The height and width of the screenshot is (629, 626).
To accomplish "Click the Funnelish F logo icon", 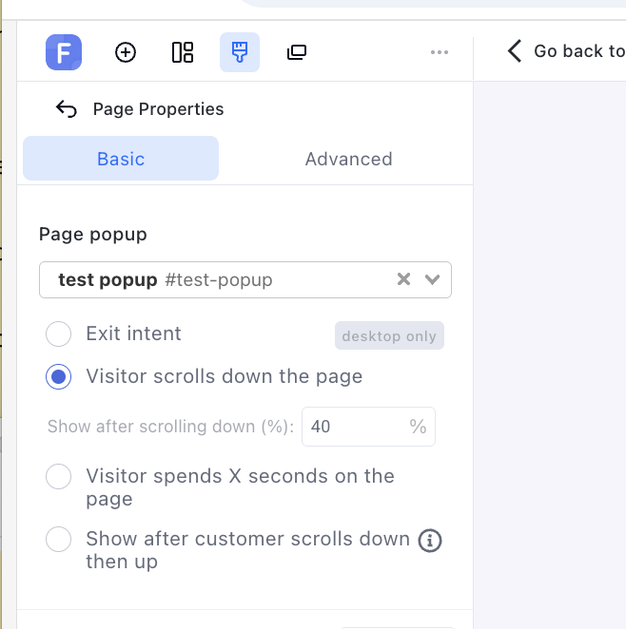I will 64,52.
